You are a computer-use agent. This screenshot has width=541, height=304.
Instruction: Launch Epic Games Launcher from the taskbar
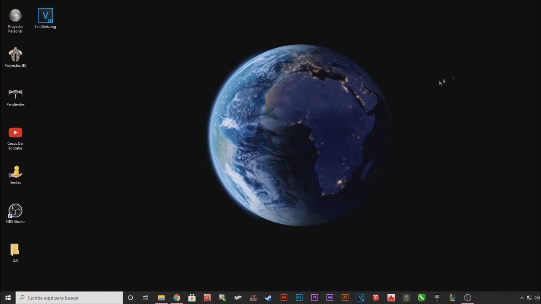pos(437,298)
